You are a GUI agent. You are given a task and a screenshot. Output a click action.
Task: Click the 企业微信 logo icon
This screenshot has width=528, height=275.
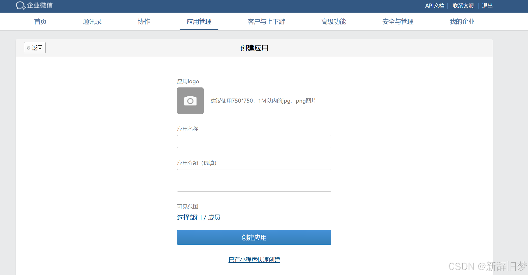pos(20,5)
